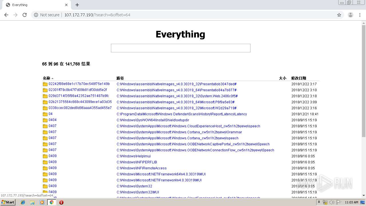Open folder 029d3714f35f98a42352ae751487b9fc
Image resolution: width=366 pixels, height=206 pixels.
[79, 96]
